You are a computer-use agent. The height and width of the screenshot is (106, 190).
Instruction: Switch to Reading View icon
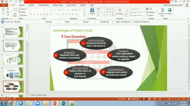coord(155,99)
